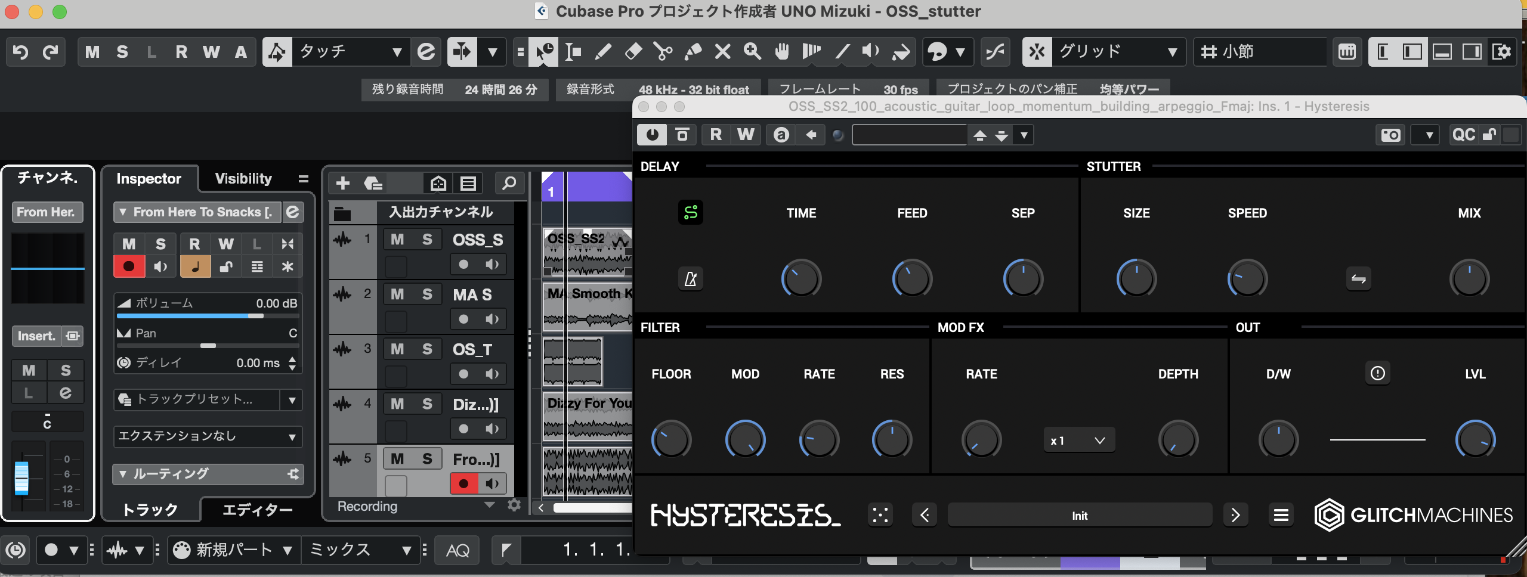Click the ボリューム volume slider
The image size is (1527, 577).
point(208,316)
